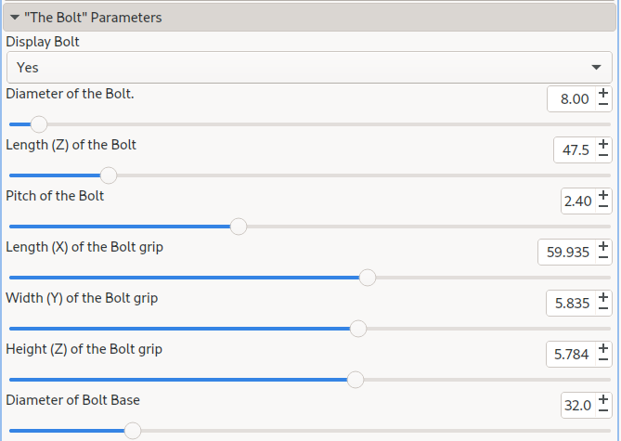Collapse "The Bolt" Parameters section
Image resolution: width=621 pixels, height=441 pixels.
[15, 17]
